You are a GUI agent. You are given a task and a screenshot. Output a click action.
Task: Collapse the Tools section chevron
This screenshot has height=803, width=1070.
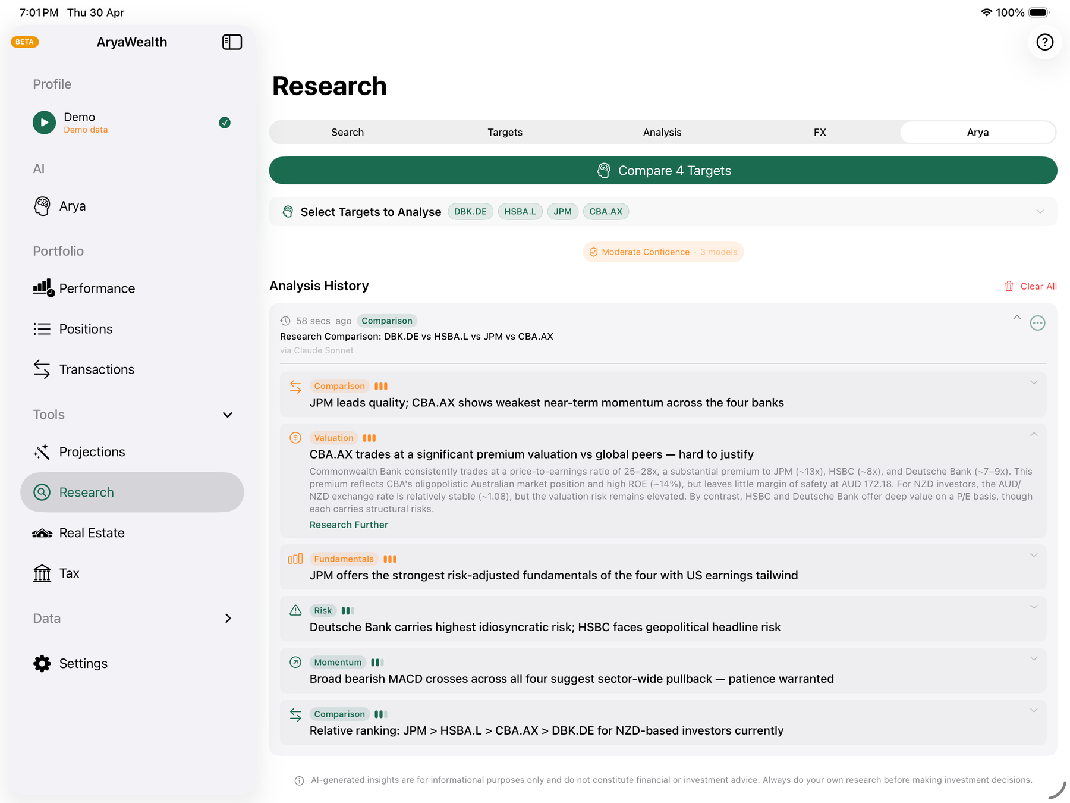coord(228,415)
